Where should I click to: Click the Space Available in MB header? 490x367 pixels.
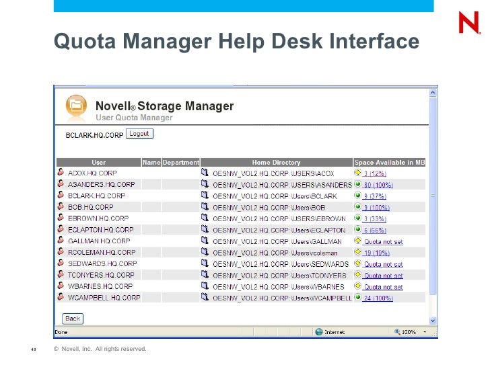click(390, 162)
